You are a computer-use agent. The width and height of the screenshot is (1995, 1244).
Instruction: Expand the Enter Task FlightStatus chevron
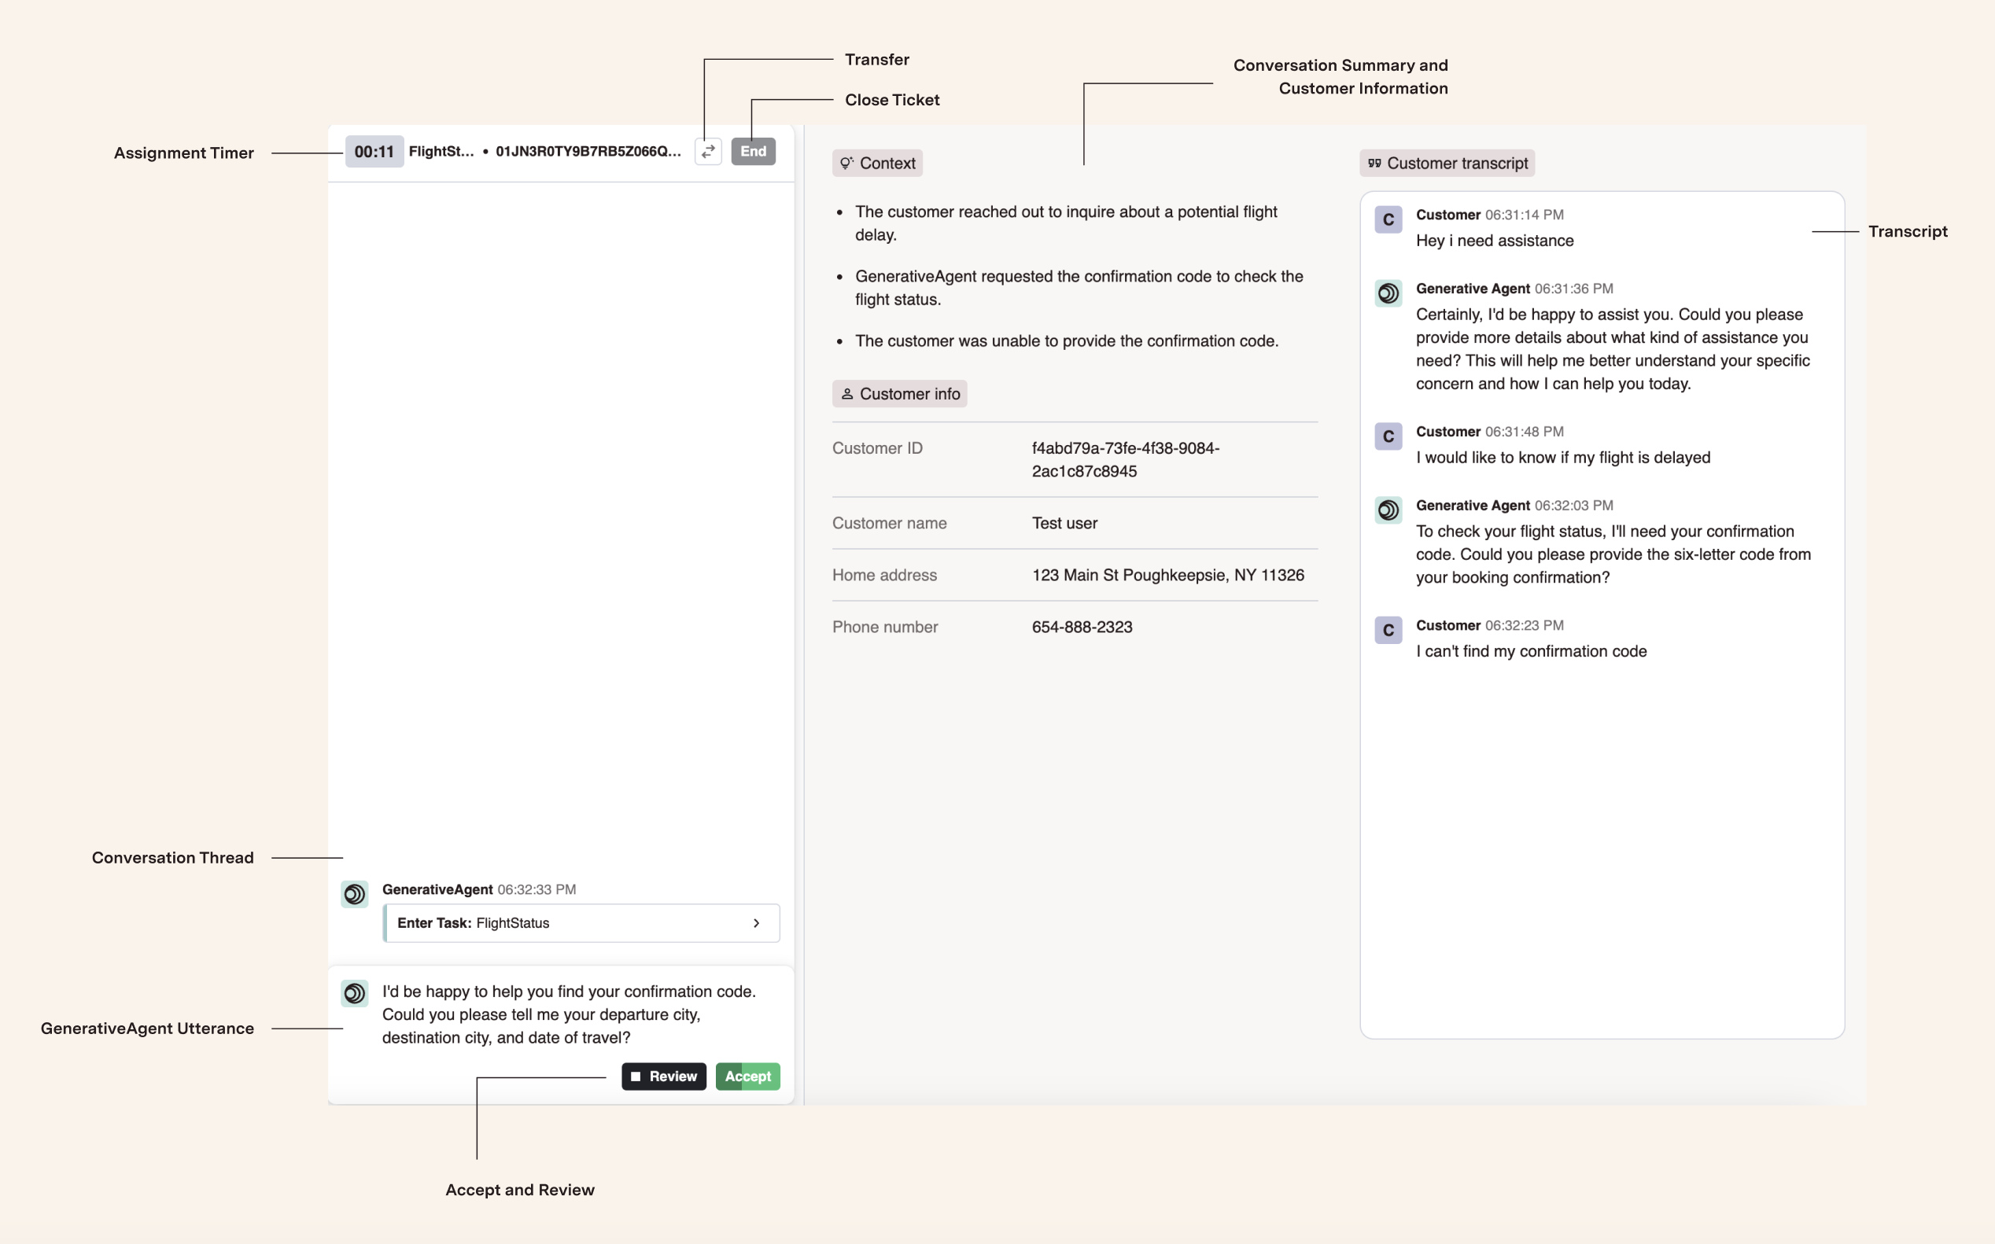pyautogui.click(x=756, y=923)
